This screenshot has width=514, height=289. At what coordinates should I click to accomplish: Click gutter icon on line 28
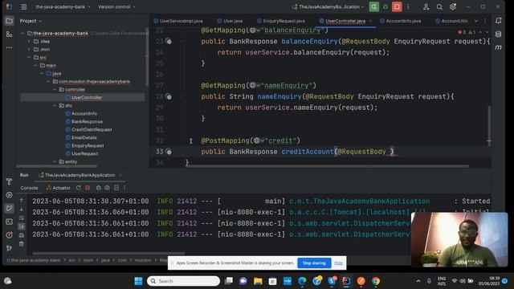click(x=168, y=96)
